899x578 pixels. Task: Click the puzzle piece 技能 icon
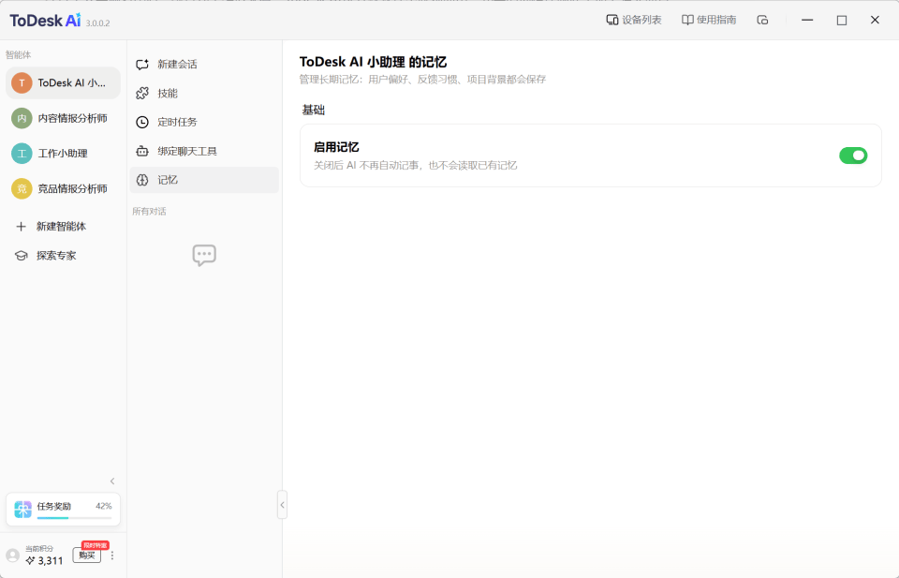click(x=142, y=93)
